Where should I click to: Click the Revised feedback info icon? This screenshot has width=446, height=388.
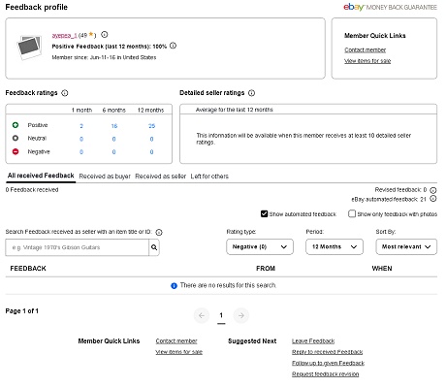(x=433, y=190)
